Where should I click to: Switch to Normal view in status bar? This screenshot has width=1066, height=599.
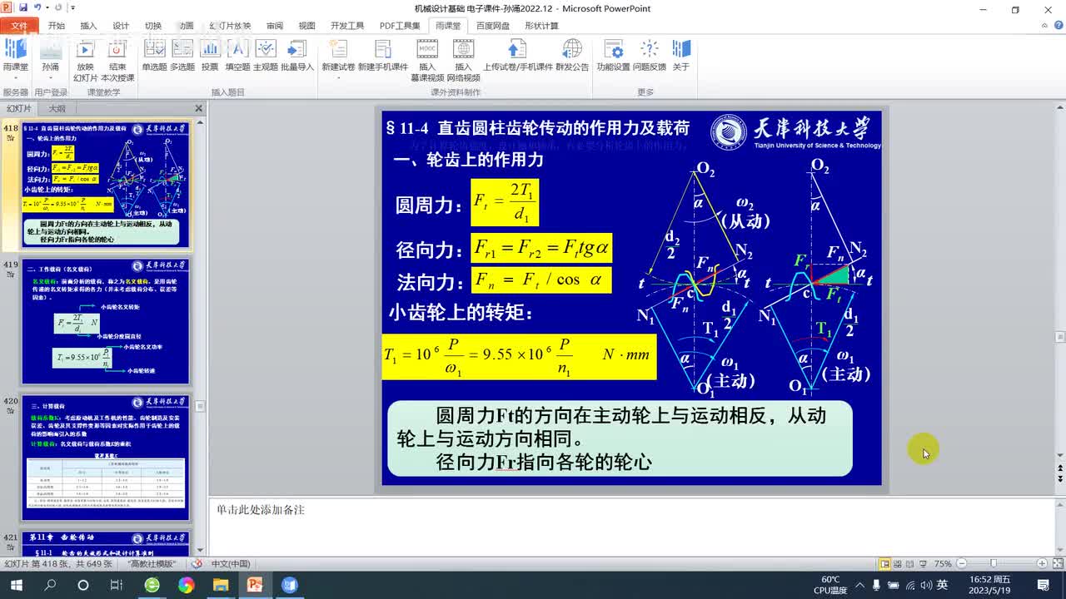[884, 563]
